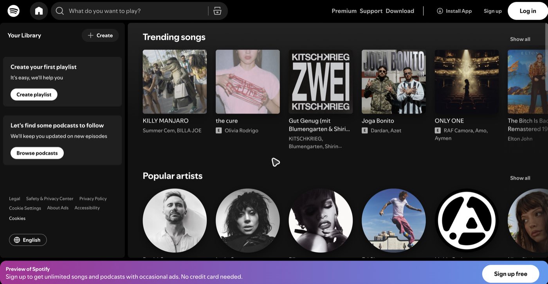Image resolution: width=548 pixels, height=284 pixels.
Task: Open the Download link
Action: coord(400,11)
